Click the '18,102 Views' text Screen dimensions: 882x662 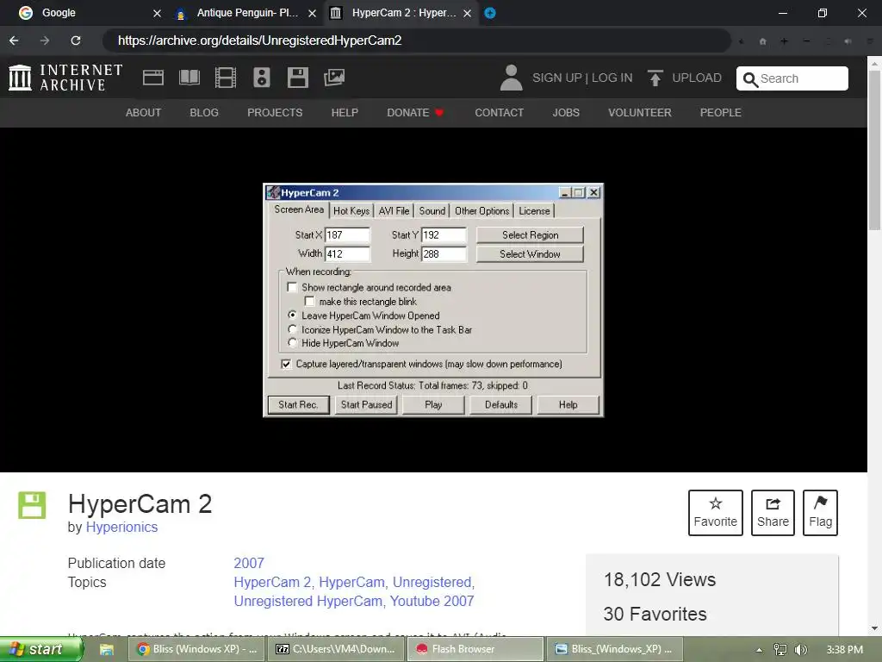(x=660, y=580)
